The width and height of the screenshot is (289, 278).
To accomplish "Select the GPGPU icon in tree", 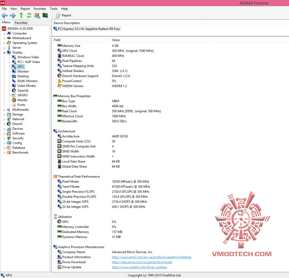I will pyautogui.click(x=14, y=95).
